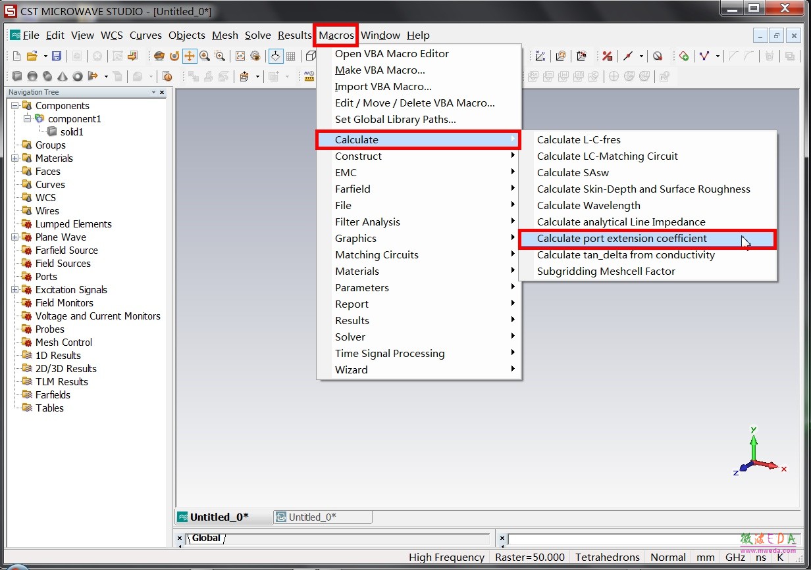Toggle the axes display toolbar button
This screenshot has width=811, height=570.
[x=276, y=57]
